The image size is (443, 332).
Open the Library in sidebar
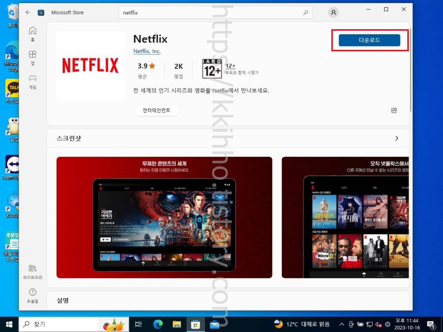point(33,272)
